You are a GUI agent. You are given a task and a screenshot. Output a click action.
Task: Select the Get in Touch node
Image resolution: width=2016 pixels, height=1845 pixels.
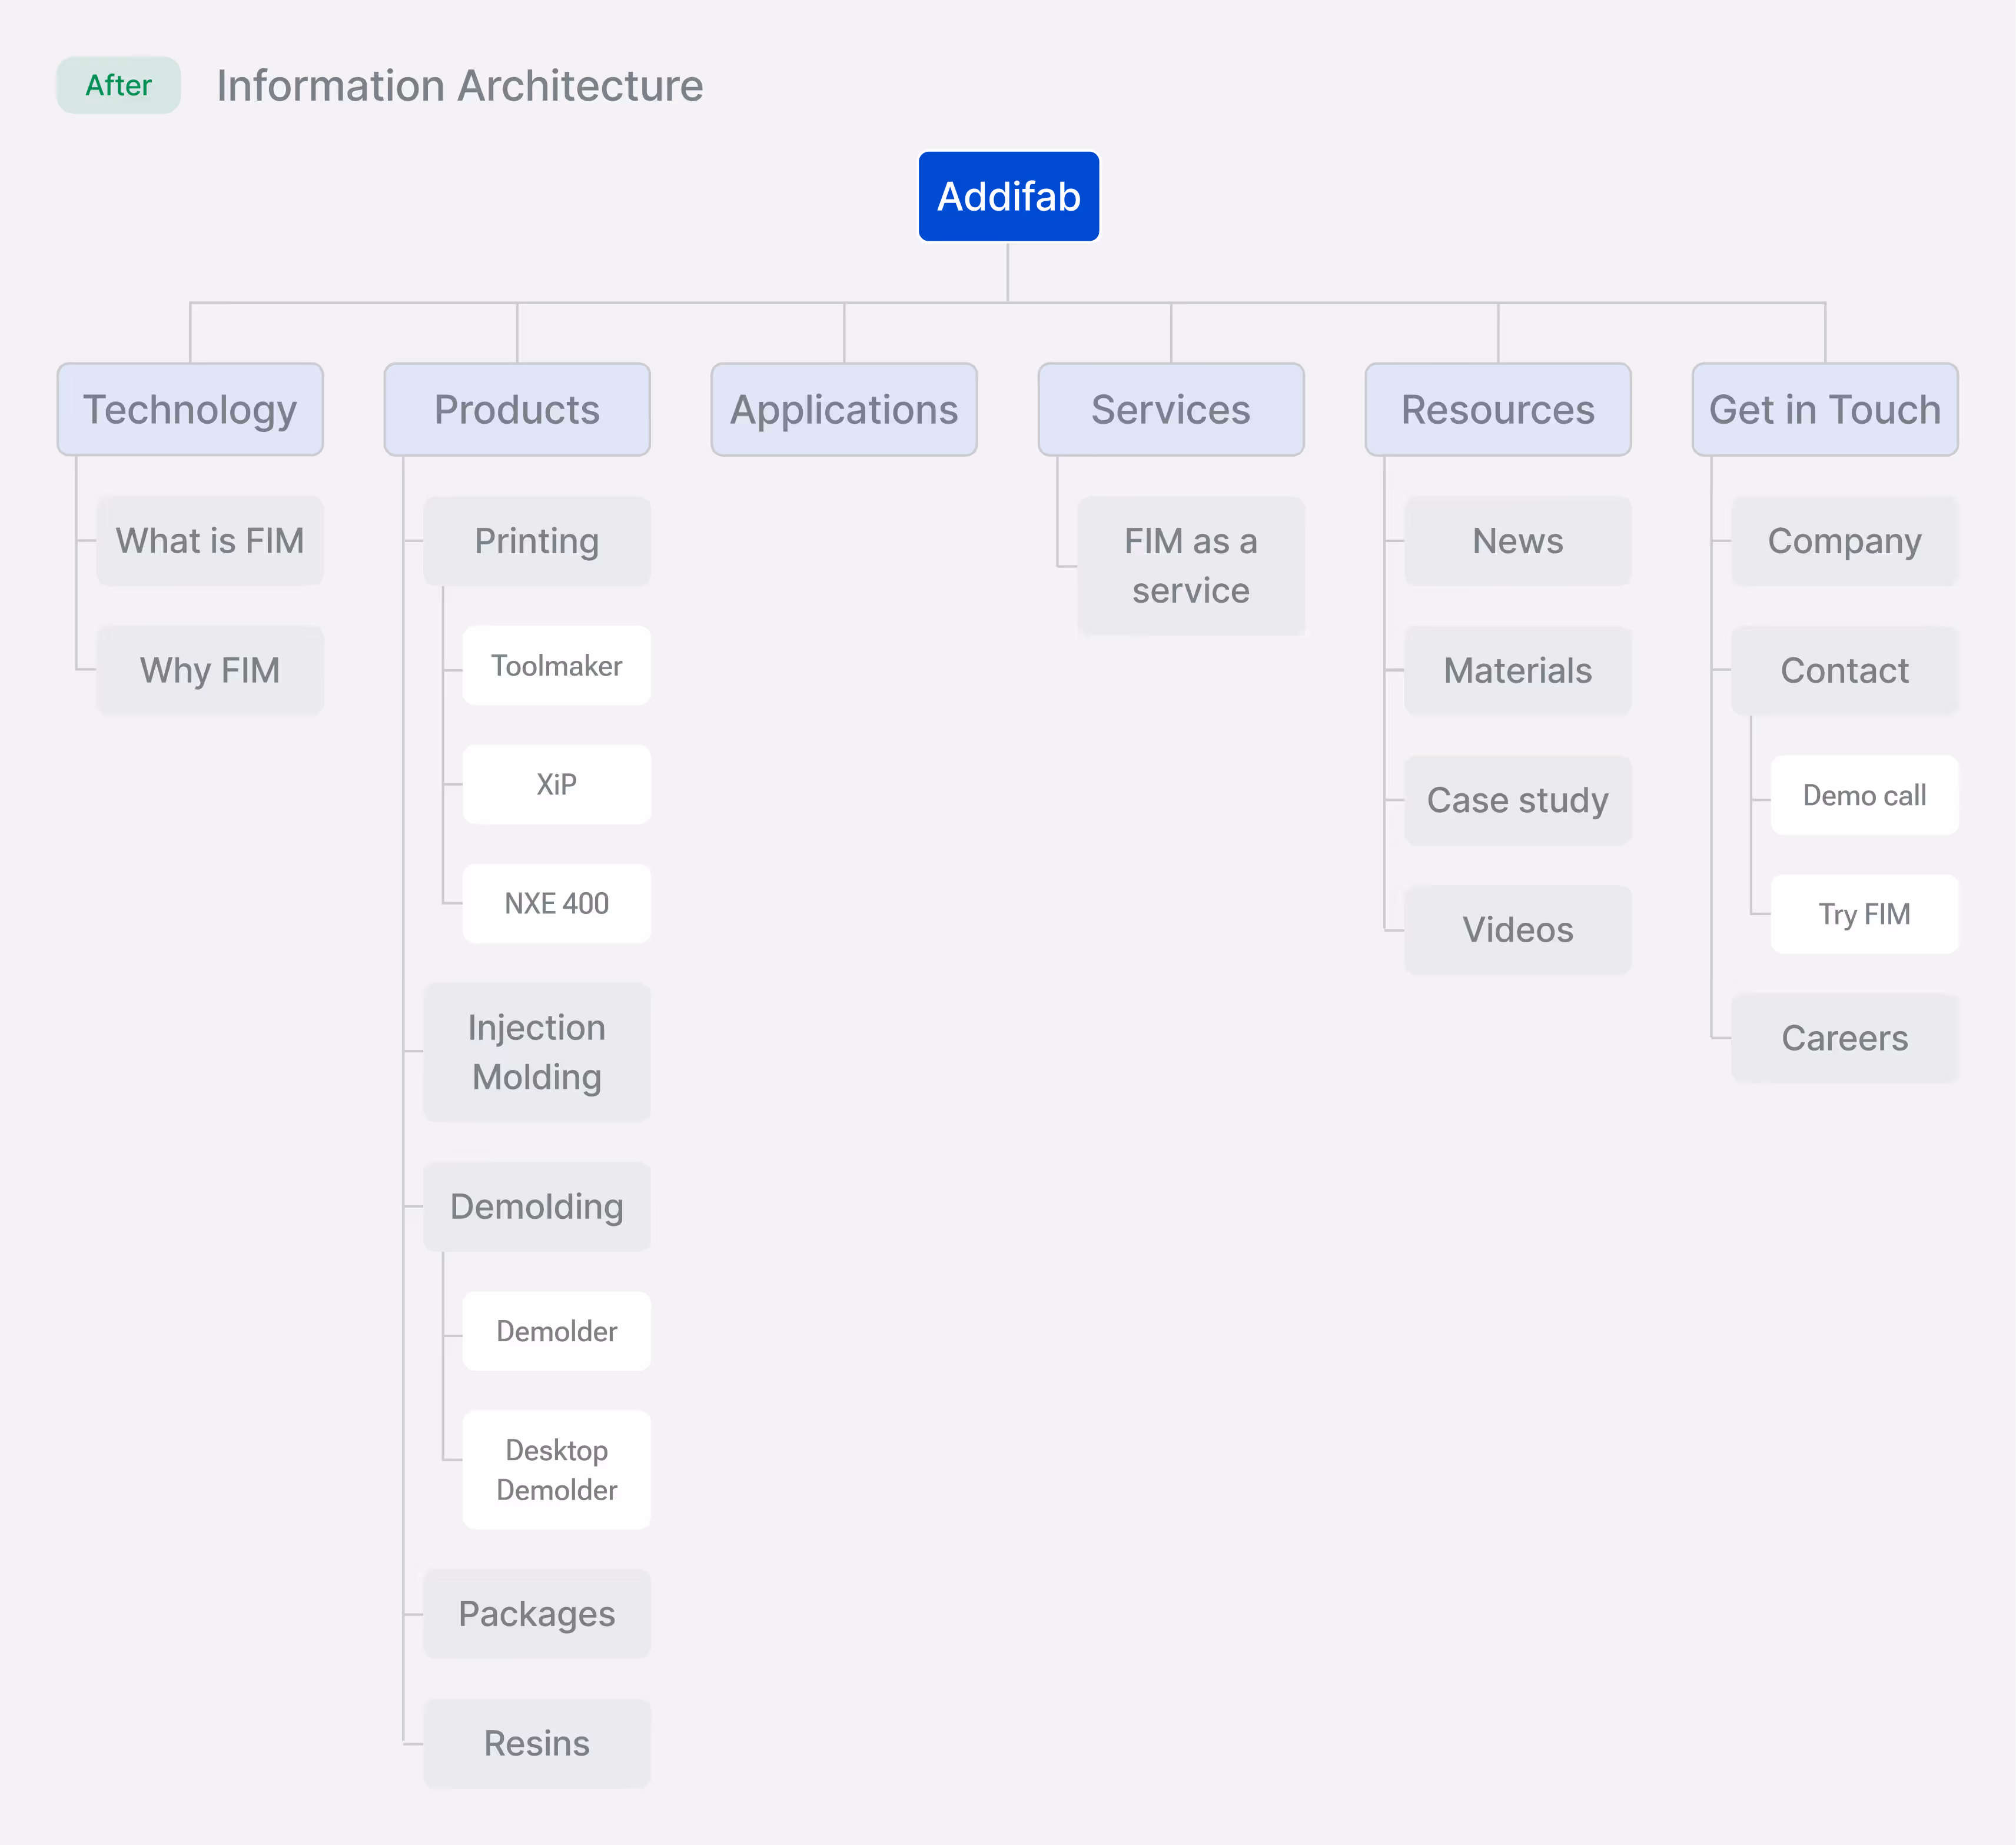point(1825,410)
